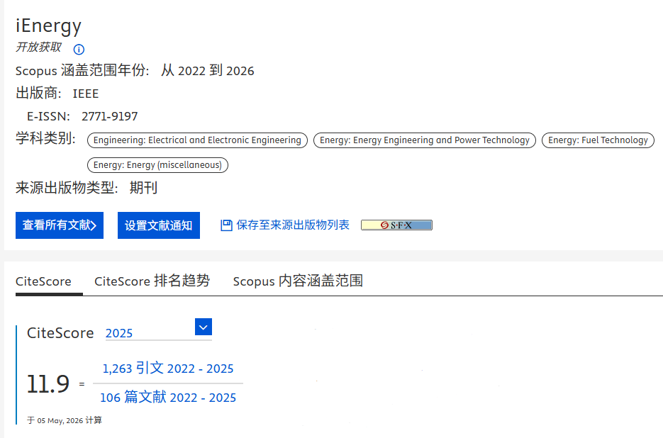
Task: Open the Scopus 内容涵盖范围 tab
Action: [298, 281]
